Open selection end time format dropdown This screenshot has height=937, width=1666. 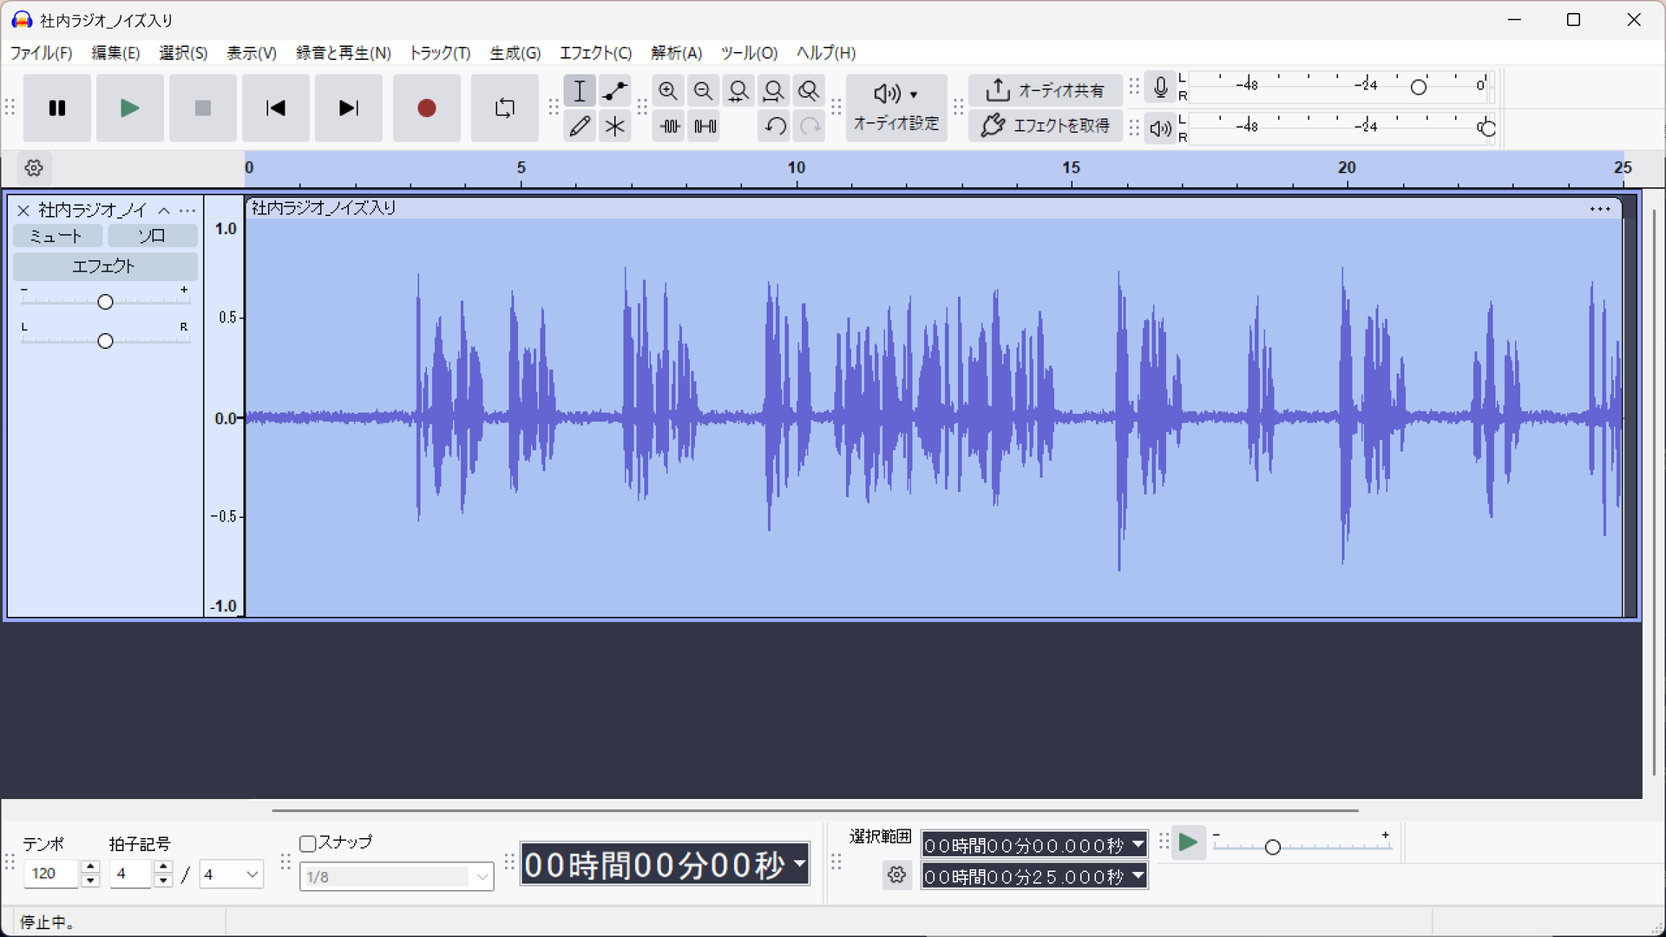click(1138, 876)
